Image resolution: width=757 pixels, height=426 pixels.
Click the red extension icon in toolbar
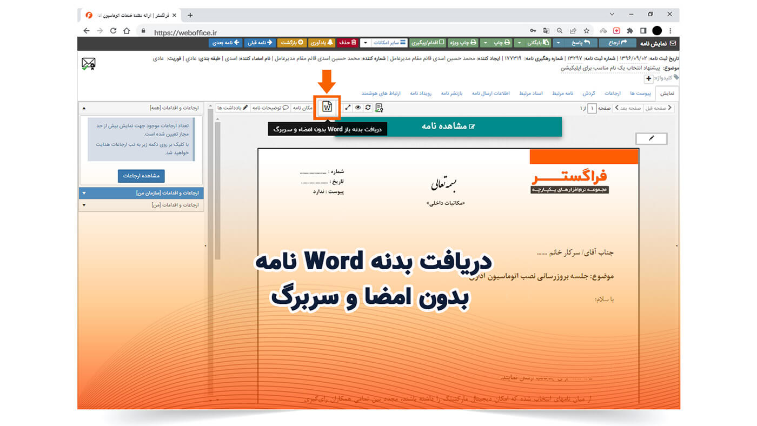click(616, 31)
